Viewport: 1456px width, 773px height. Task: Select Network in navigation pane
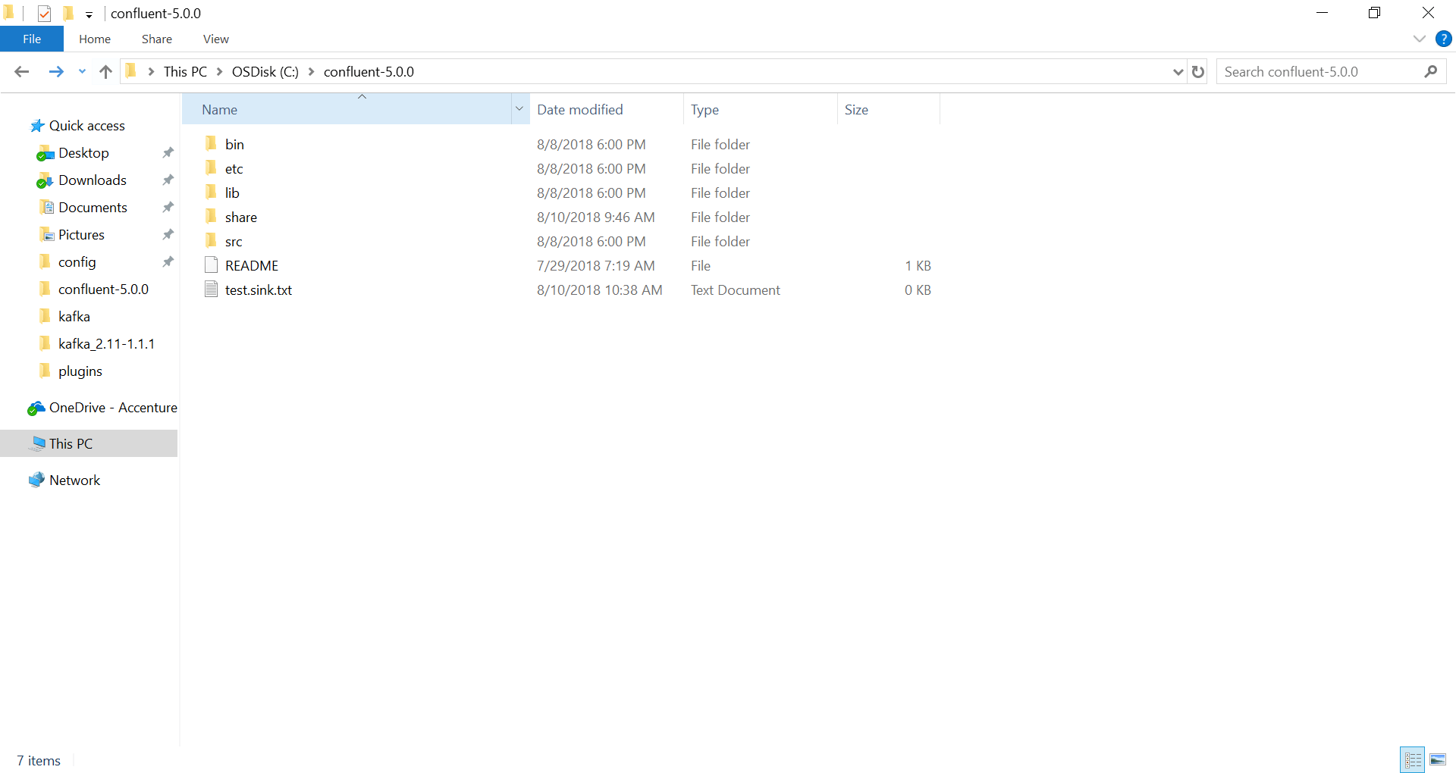[x=74, y=480]
